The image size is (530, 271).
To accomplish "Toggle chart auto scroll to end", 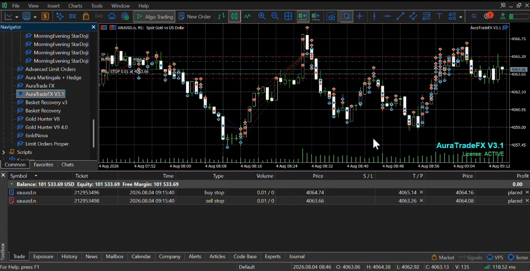I will tap(302, 16).
